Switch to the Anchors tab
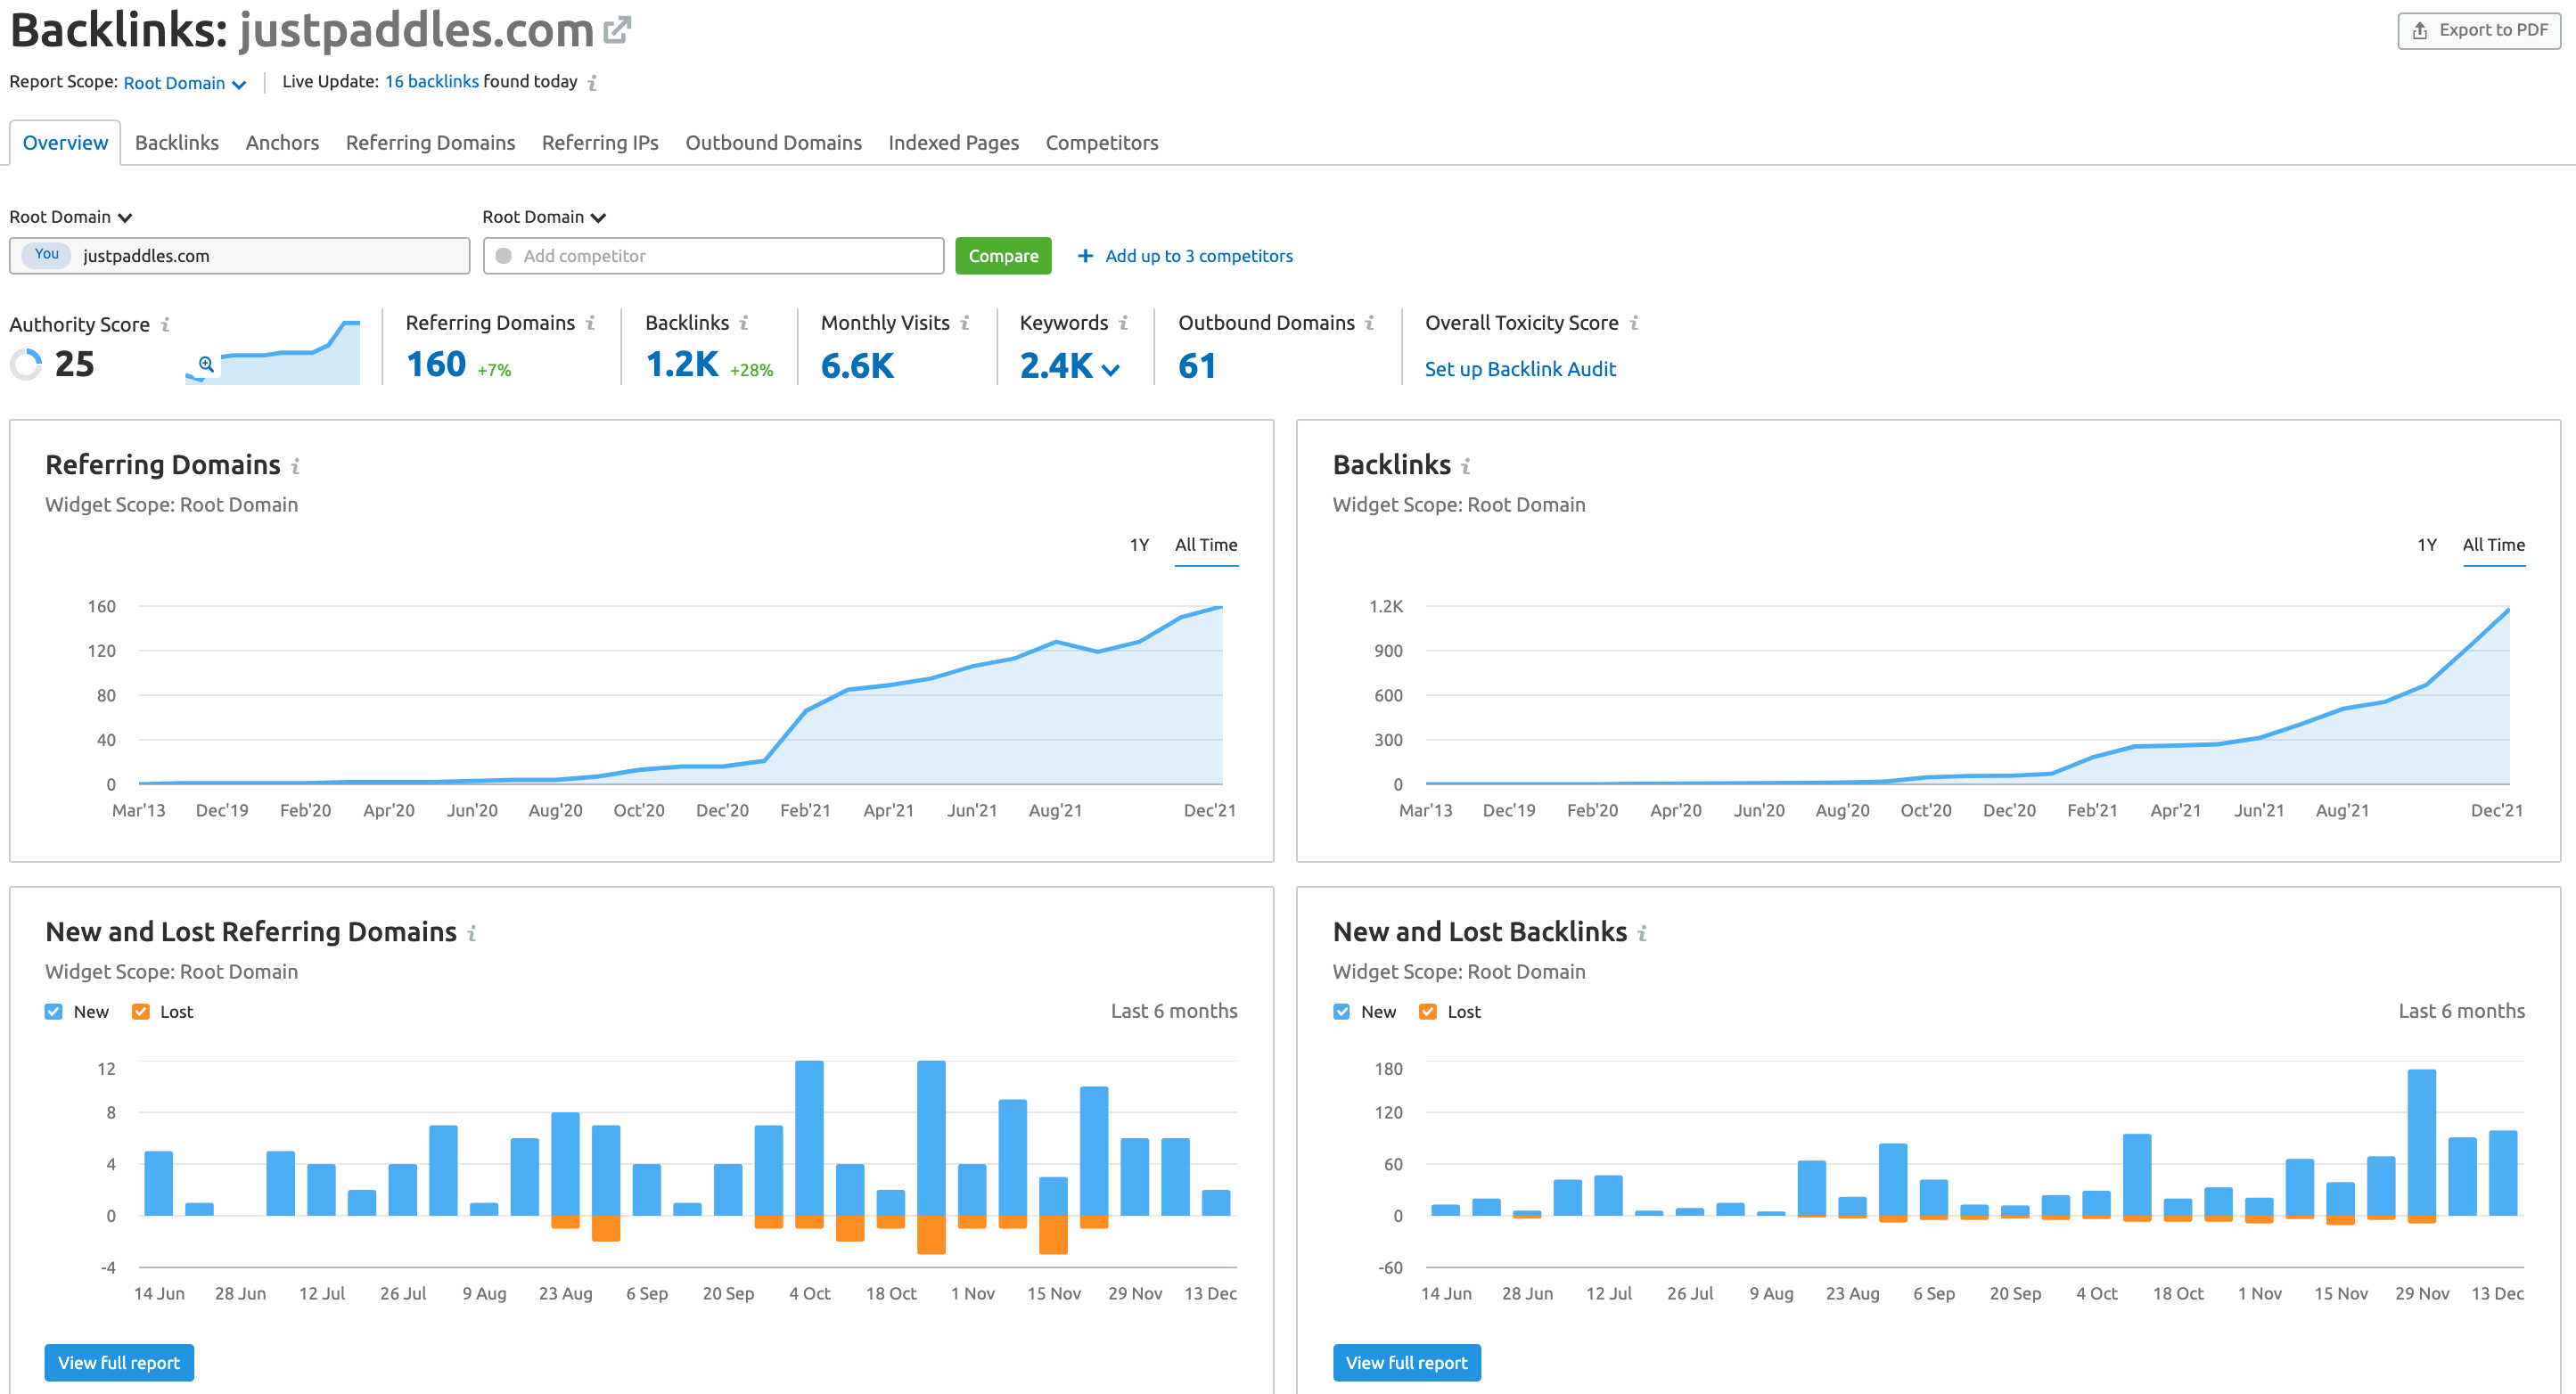This screenshot has width=2576, height=1394. click(x=282, y=143)
